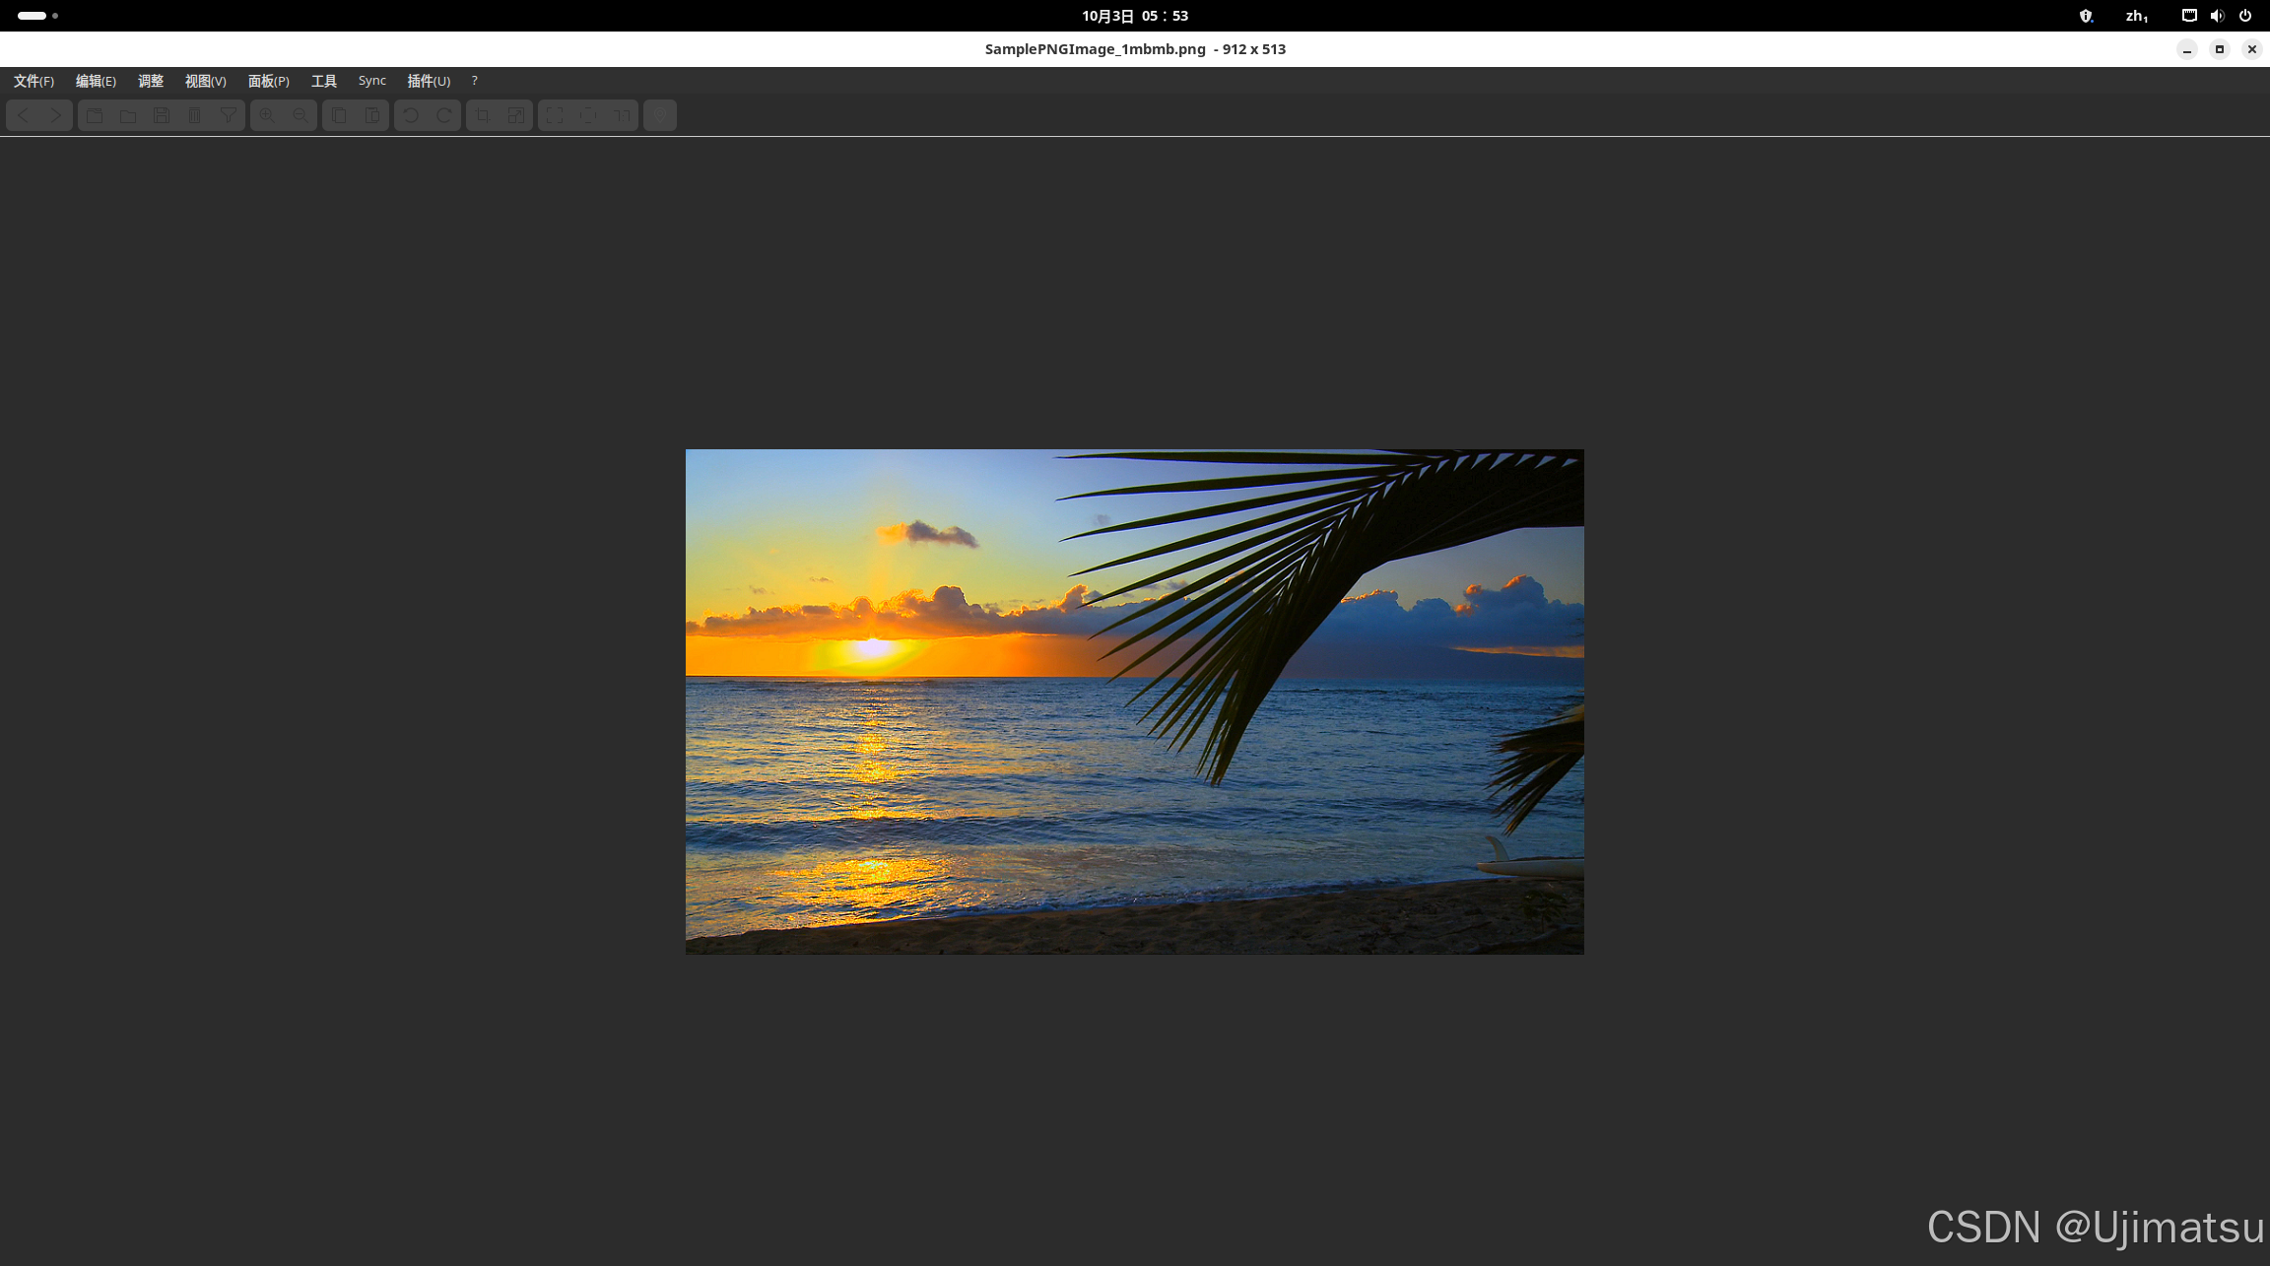The width and height of the screenshot is (2270, 1266).
Task: Go to the previous image arrow
Action: 24,115
